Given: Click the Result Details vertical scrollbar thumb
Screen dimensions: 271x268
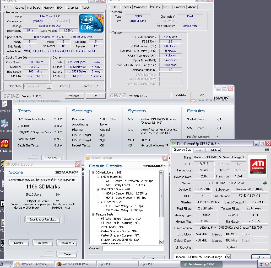Looking at the screenshot, I should click(161, 196).
